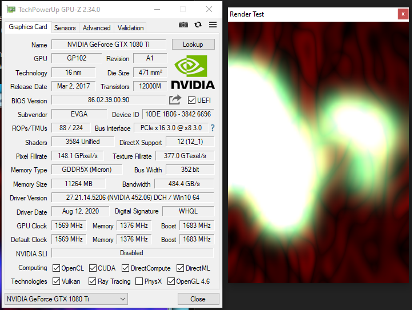The width and height of the screenshot is (412, 310).
Task: Click the GPU Clock row Memory 1376 MHz
Action: pyautogui.click(x=134, y=225)
